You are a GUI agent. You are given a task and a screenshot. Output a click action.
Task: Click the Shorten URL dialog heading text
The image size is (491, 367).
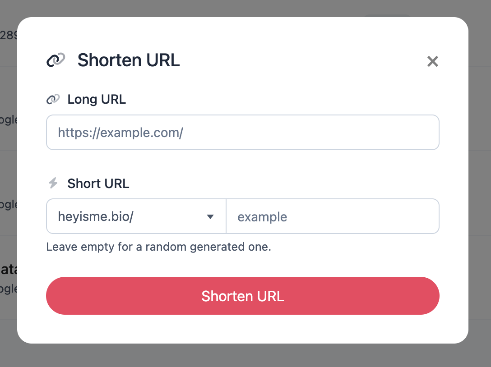pos(128,60)
